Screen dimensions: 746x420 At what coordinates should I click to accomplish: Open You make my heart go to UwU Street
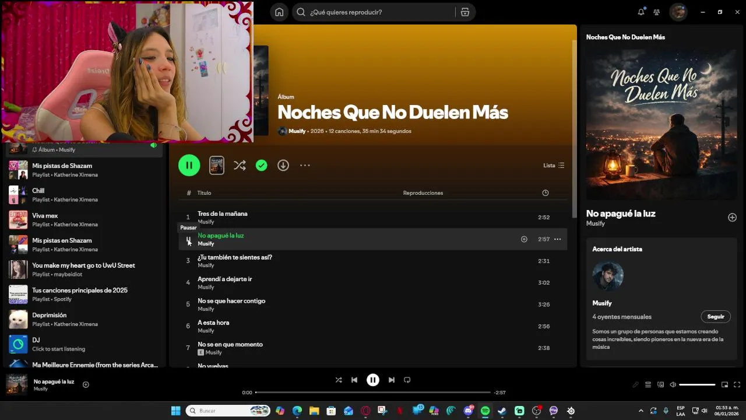coord(85,269)
